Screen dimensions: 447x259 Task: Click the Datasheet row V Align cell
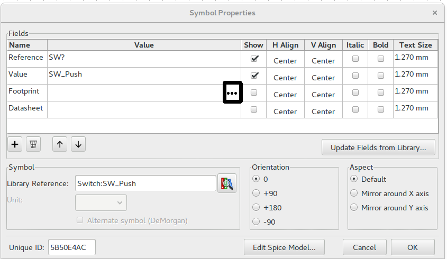click(x=323, y=111)
